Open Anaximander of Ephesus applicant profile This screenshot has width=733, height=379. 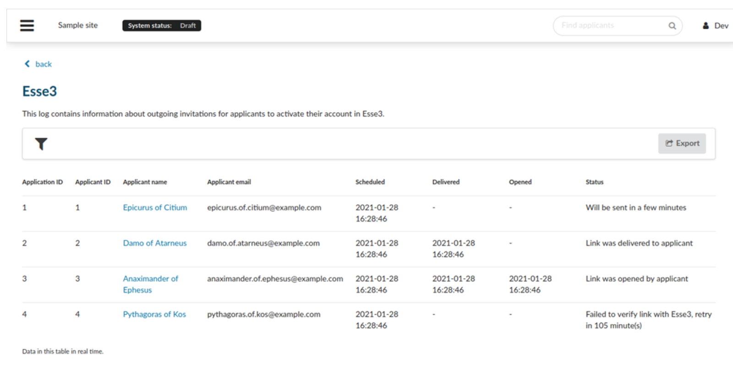(x=150, y=284)
